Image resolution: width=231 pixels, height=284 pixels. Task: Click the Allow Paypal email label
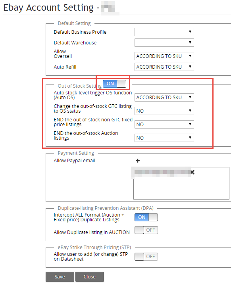point(74,161)
